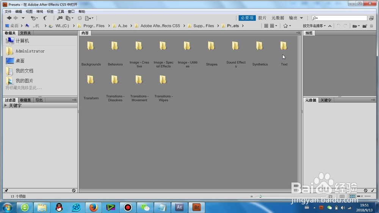This screenshot has width=379, height=213.
Task: Select the 导出 tab
Action: [x=39, y=100]
